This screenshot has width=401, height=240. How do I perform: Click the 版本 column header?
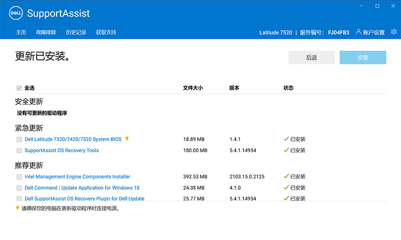tap(234, 88)
